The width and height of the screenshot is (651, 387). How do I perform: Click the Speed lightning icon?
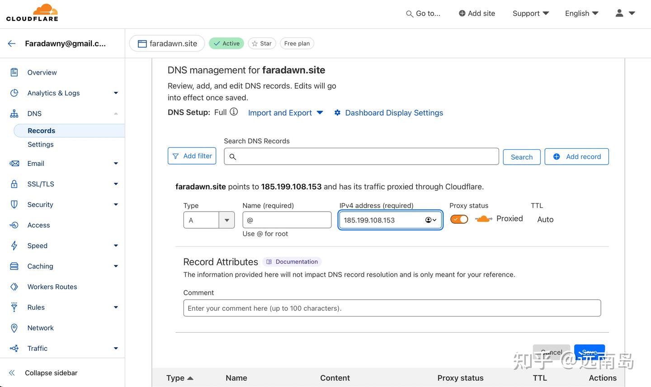tap(14, 245)
